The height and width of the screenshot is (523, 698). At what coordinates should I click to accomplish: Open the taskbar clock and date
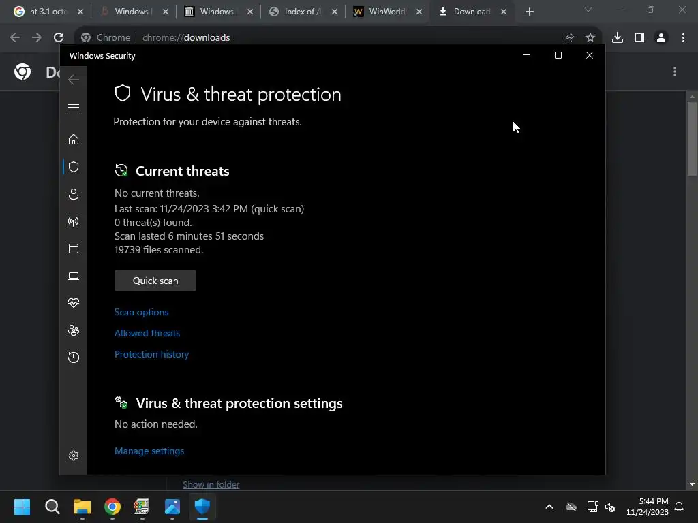pyautogui.click(x=648, y=507)
